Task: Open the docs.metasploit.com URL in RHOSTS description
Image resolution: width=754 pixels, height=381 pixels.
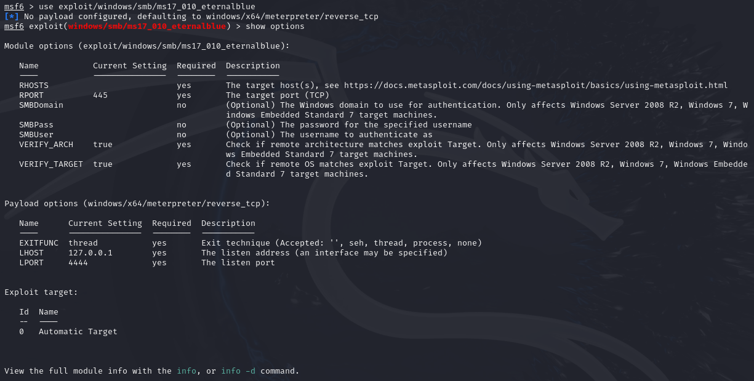Action: 535,86
